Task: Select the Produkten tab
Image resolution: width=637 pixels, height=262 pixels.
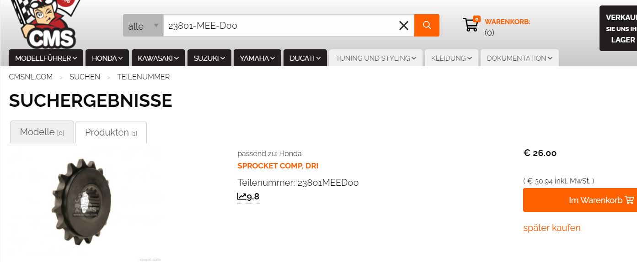Action: (x=111, y=133)
